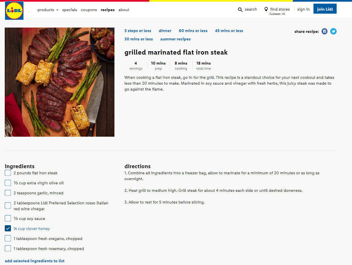Add selected ingredients to list
The width and height of the screenshot is (352, 265).
coord(35,261)
